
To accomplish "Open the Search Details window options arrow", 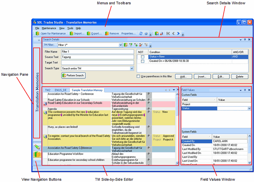I will tap(241, 39).
